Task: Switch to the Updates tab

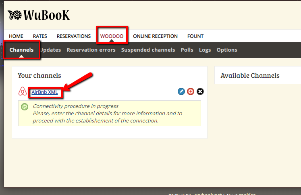Action: [51, 50]
